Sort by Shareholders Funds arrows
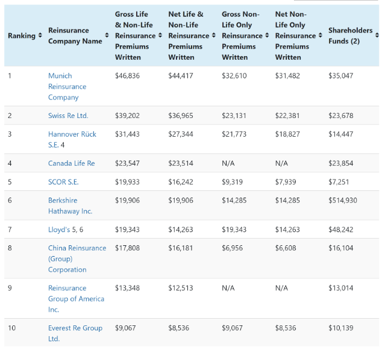The height and width of the screenshot is (347, 382). point(377,36)
